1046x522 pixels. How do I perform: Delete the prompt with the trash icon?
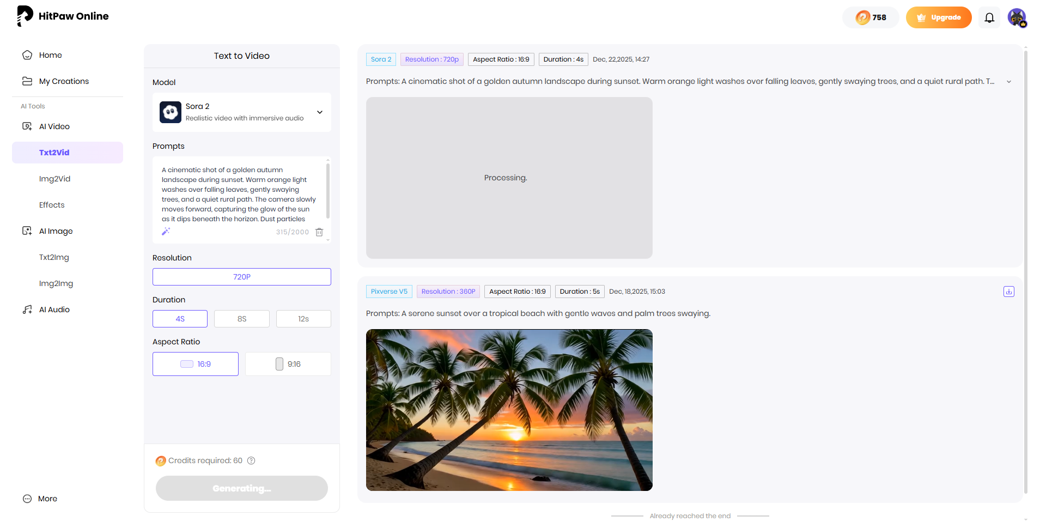pyautogui.click(x=319, y=232)
